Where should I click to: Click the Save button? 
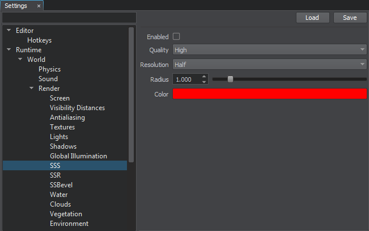point(350,18)
